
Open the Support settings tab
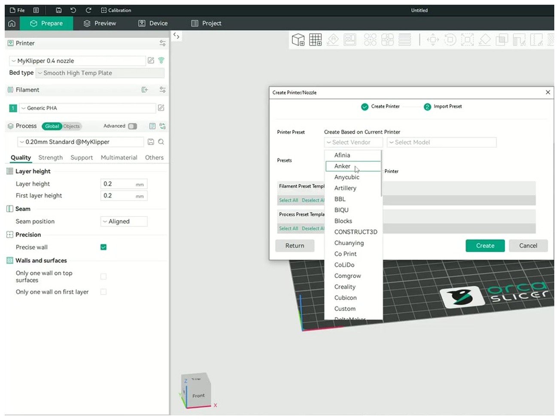(82, 158)
